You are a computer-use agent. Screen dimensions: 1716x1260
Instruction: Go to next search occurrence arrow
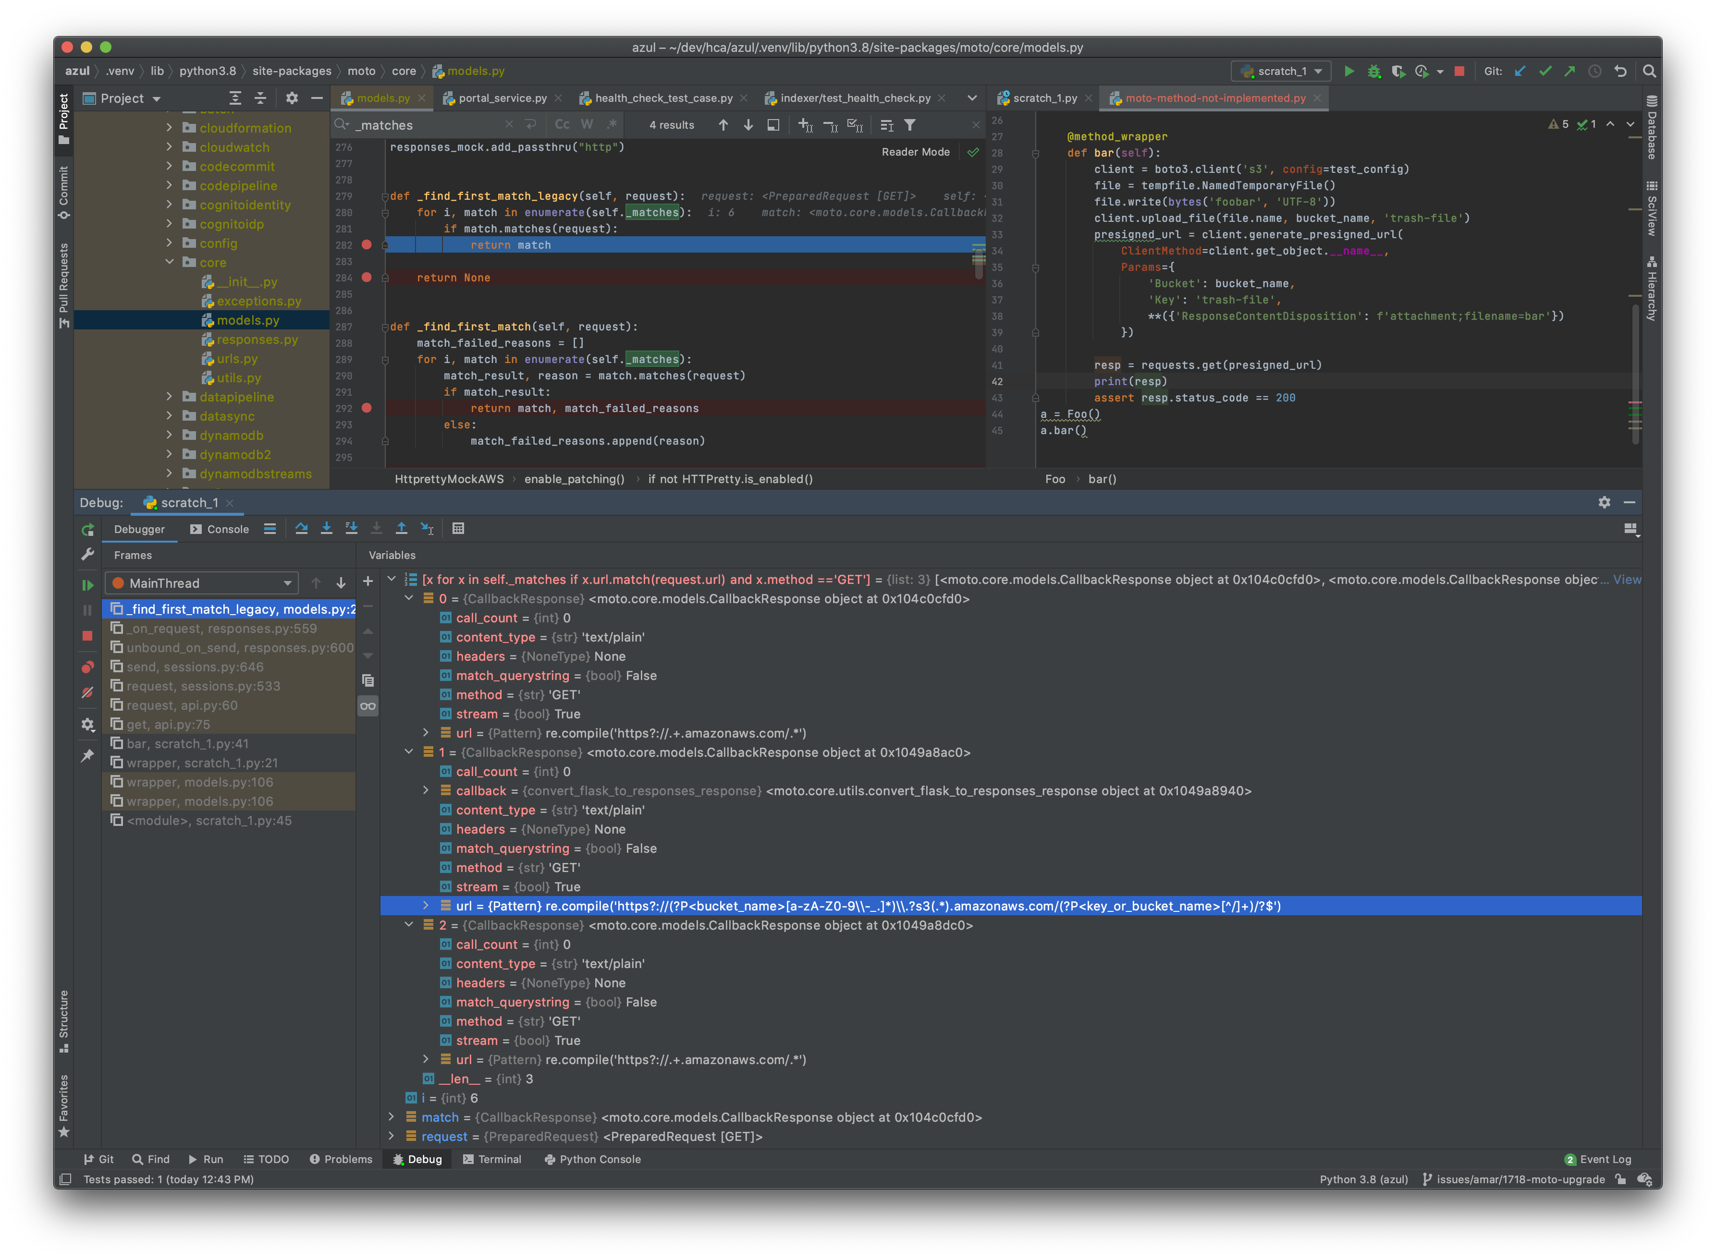point(748,125)
